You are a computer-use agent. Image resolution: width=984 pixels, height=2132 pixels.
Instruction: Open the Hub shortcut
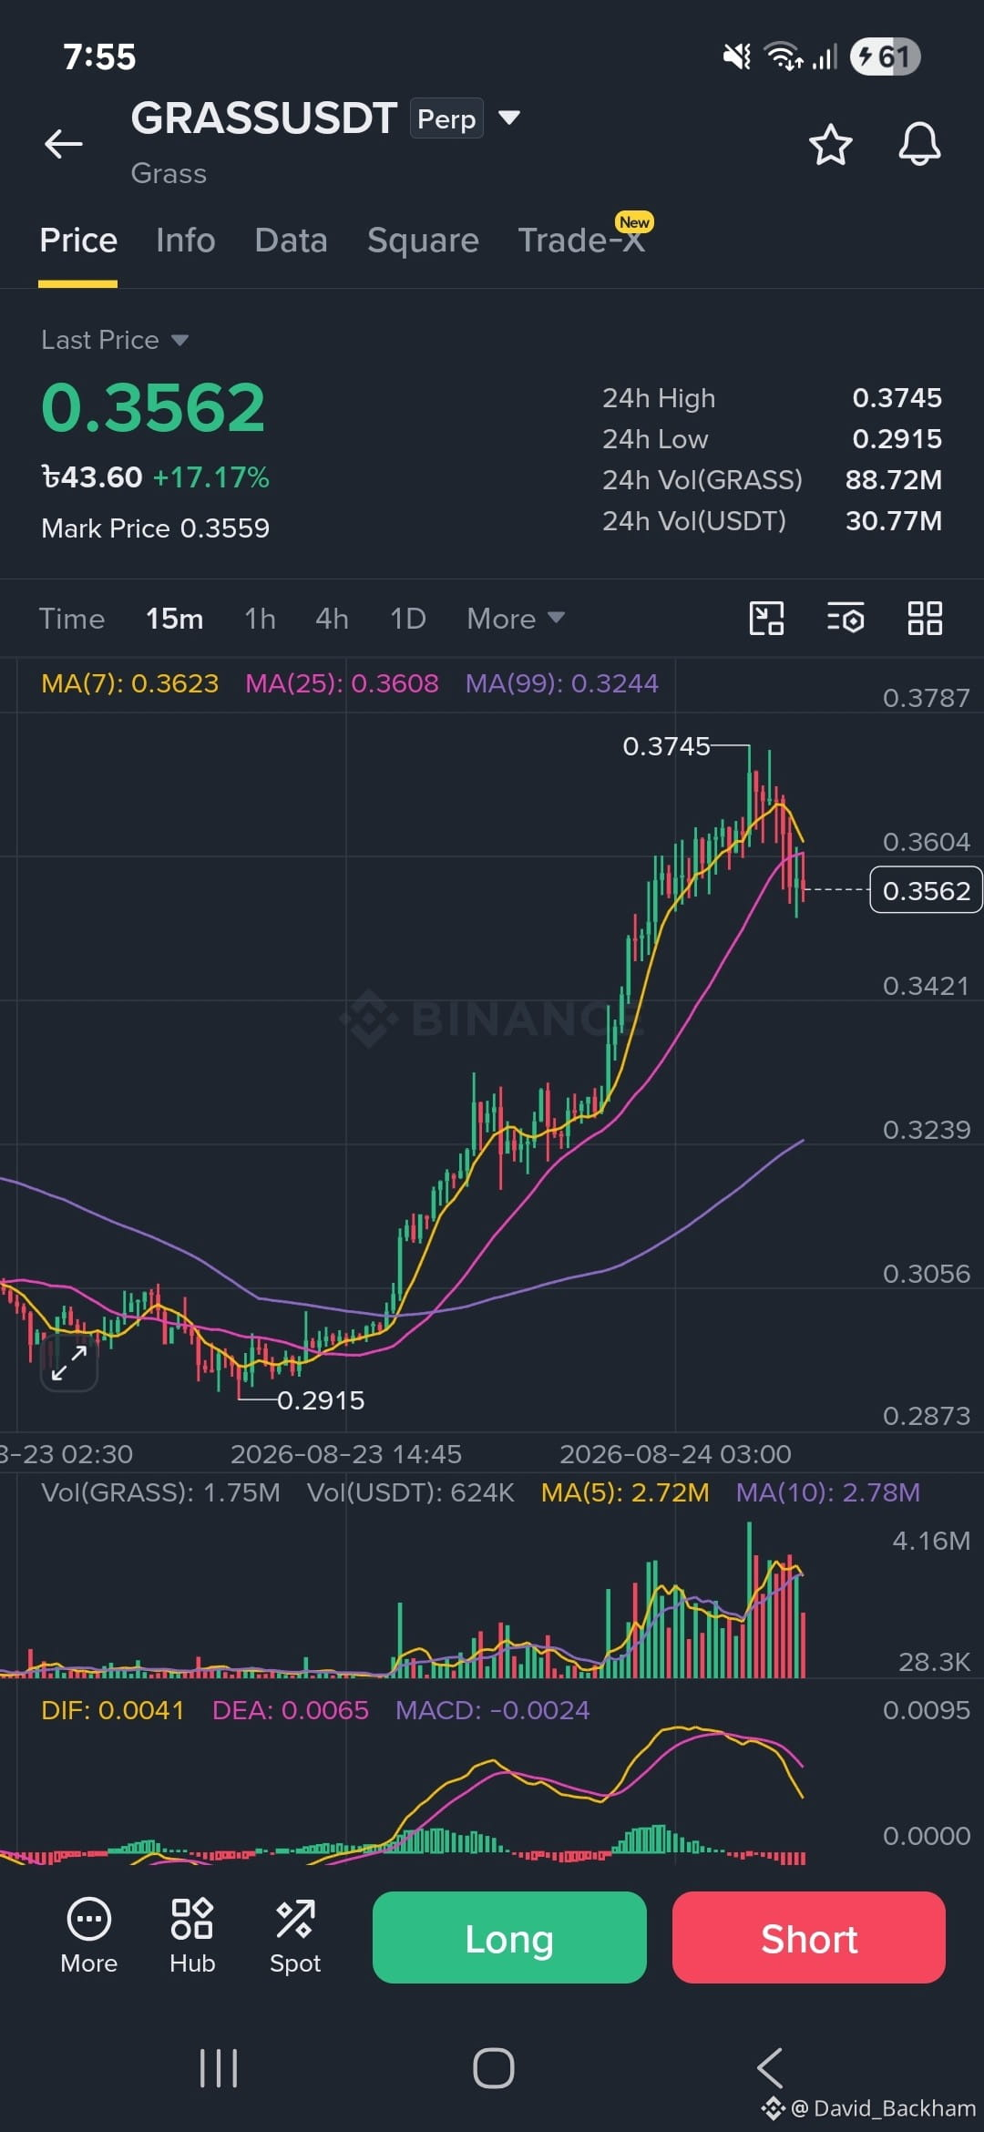coord(192,1936)
